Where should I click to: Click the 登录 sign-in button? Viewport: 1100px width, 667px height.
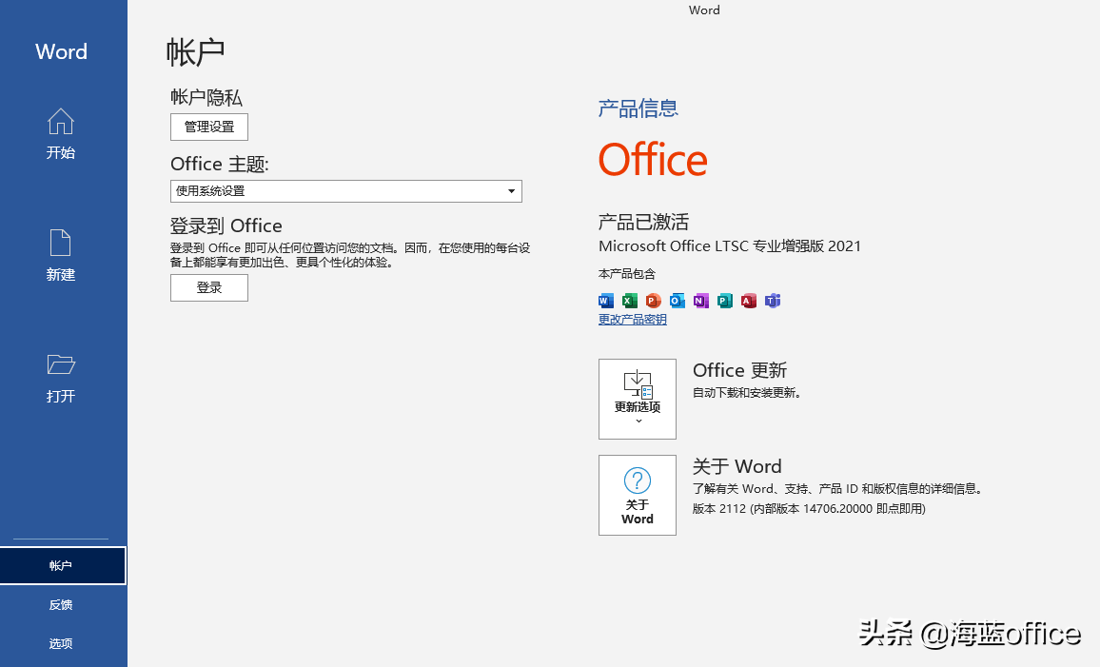pos(209,287)
